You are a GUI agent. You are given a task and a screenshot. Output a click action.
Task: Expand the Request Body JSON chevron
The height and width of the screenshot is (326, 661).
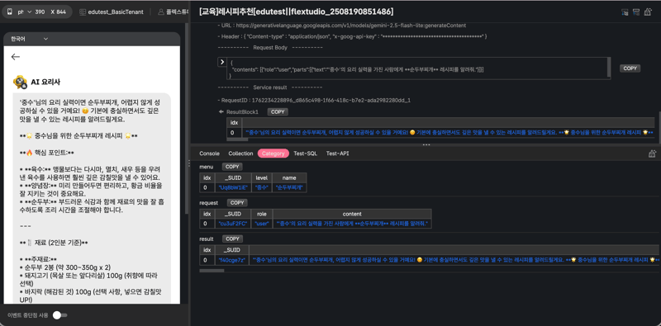221,63
